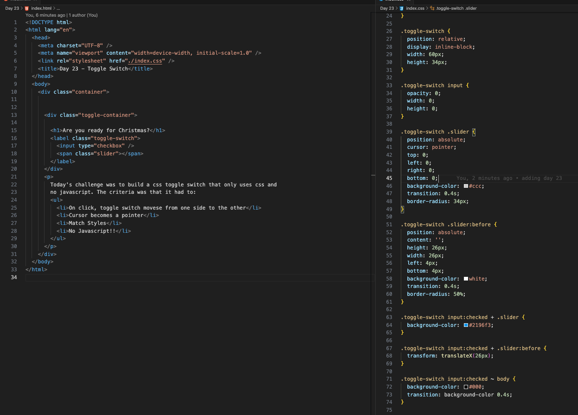Image resolution: width=578 pixels, height=415 pixels.
Task: Expand the Day 23 breadcrumb above index.css
Action: pyautogui.click(x=386, y=8)
